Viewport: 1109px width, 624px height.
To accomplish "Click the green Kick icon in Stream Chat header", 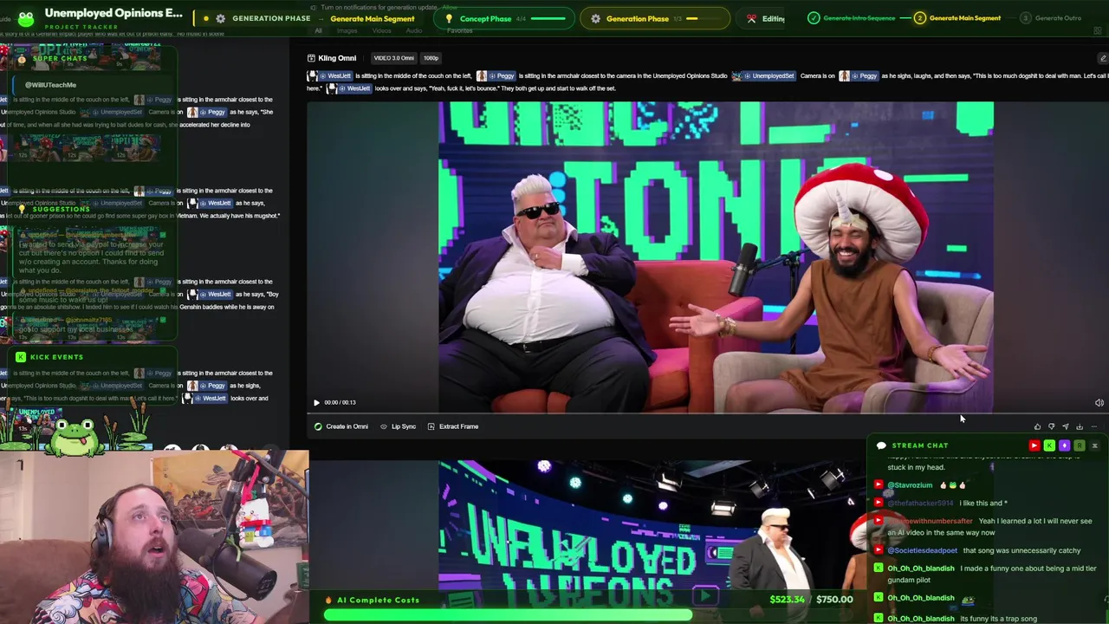I will (1049, 445).
